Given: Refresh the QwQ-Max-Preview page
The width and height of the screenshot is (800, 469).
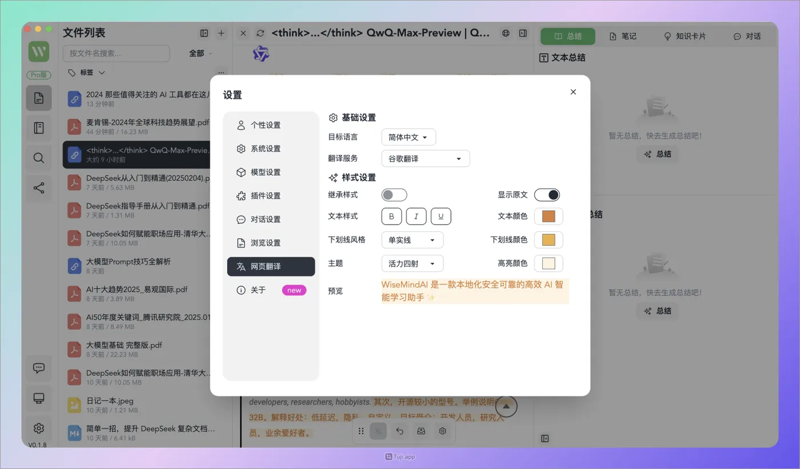Looking at the screenshot, I should [x=261, y=33].
